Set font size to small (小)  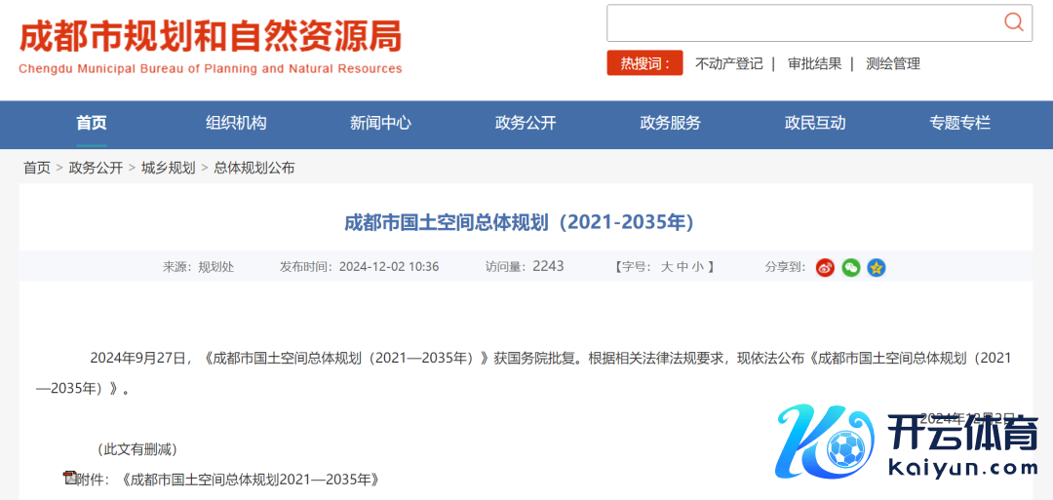[x=698, y=266]
